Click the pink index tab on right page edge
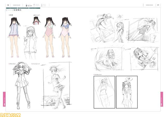Image resolution: width=166 pixels, height=117 pixels. pos(162,99)
